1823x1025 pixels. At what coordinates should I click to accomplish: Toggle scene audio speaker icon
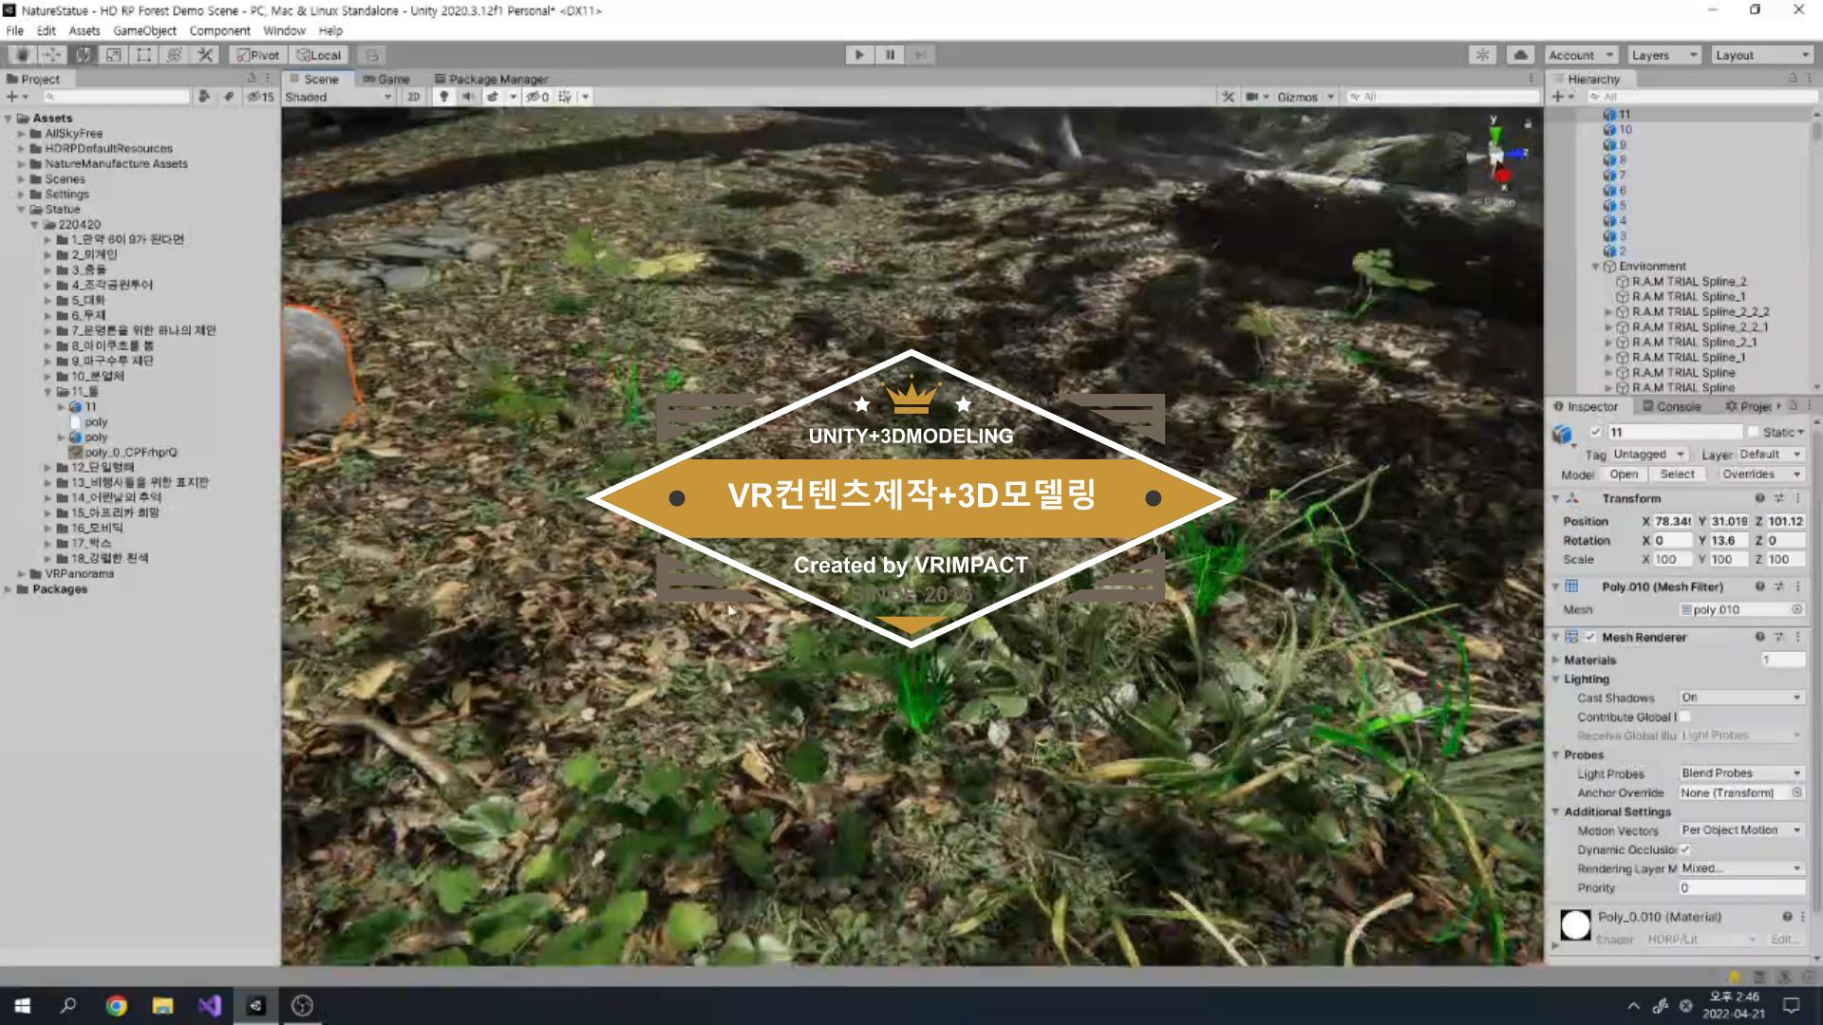[x=468, y=97]
